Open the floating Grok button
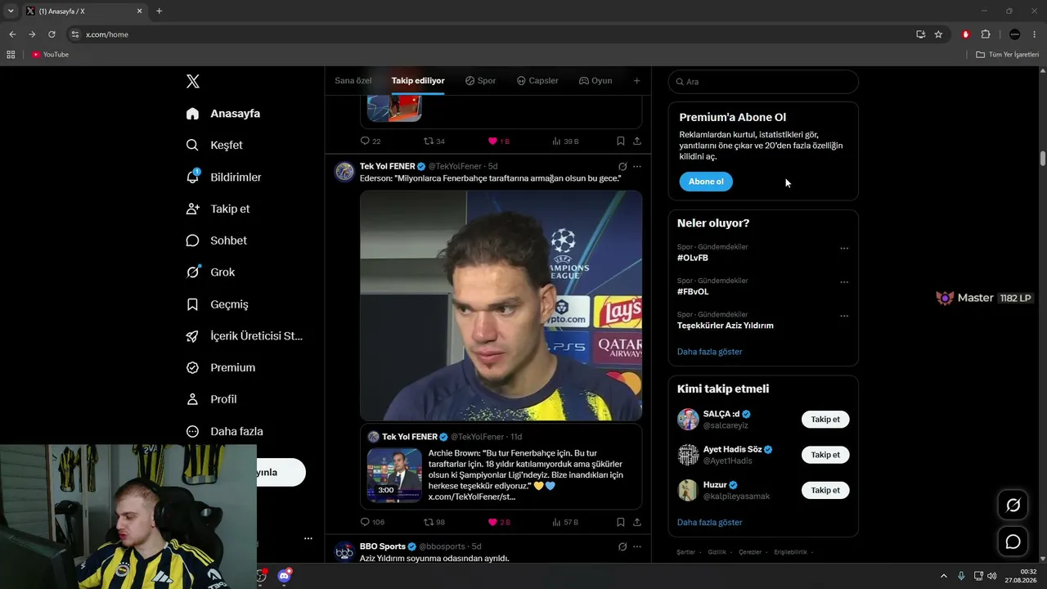Image resolution: width=1047 pixels, height=589 pixels. (1013, 506)
